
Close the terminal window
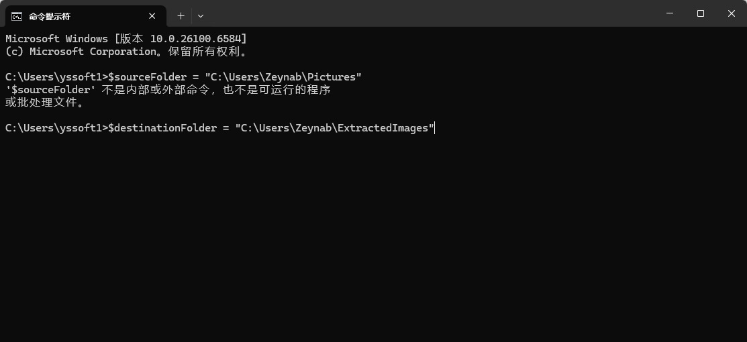(x=731, y=13)
